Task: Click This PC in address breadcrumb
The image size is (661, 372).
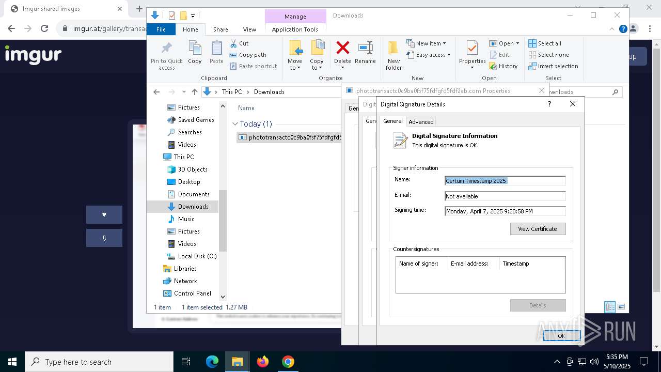Action: coord(231,92)
